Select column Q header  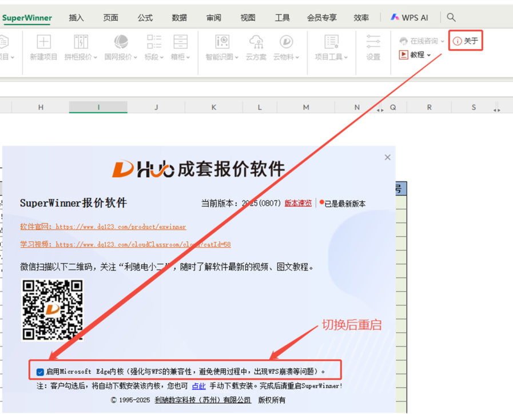tap(393, 108)
